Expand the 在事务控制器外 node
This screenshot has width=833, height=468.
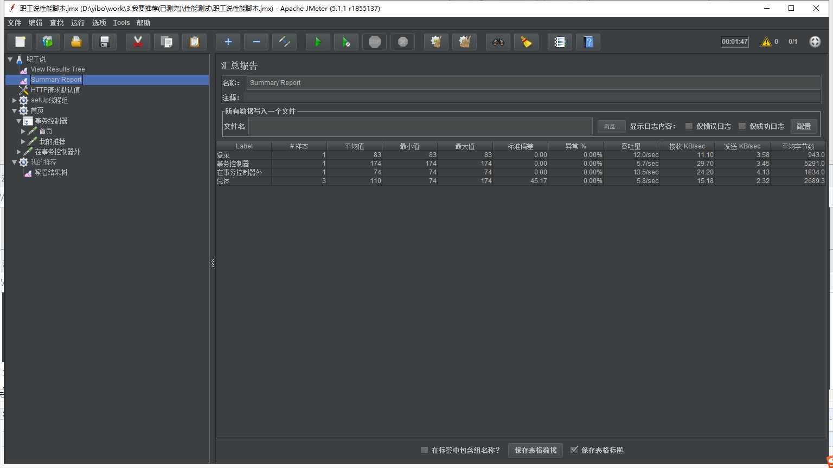(19, 152)
